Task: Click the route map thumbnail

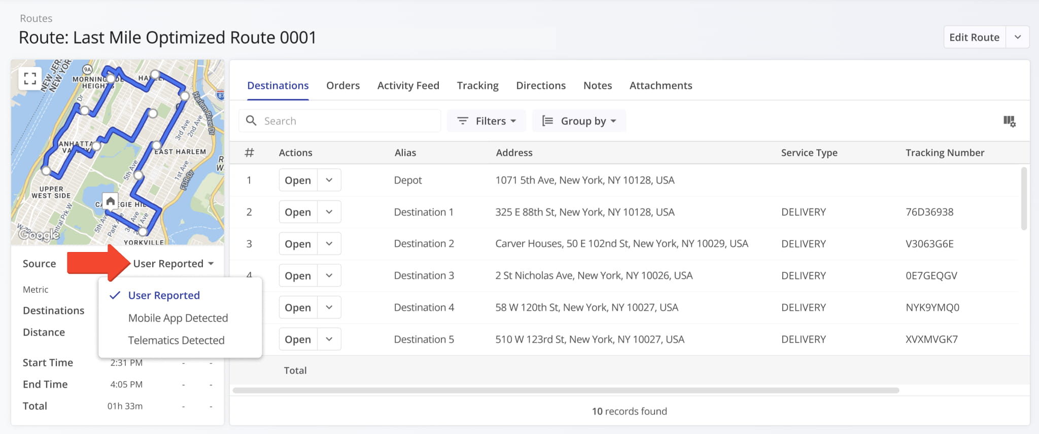Action: click(x=118, y=153)
